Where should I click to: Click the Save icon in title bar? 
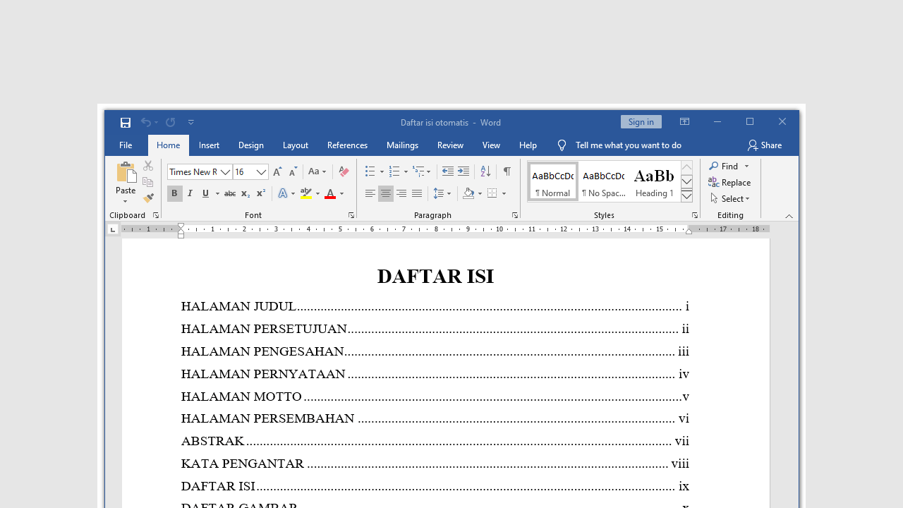click(x=126, y=123)
